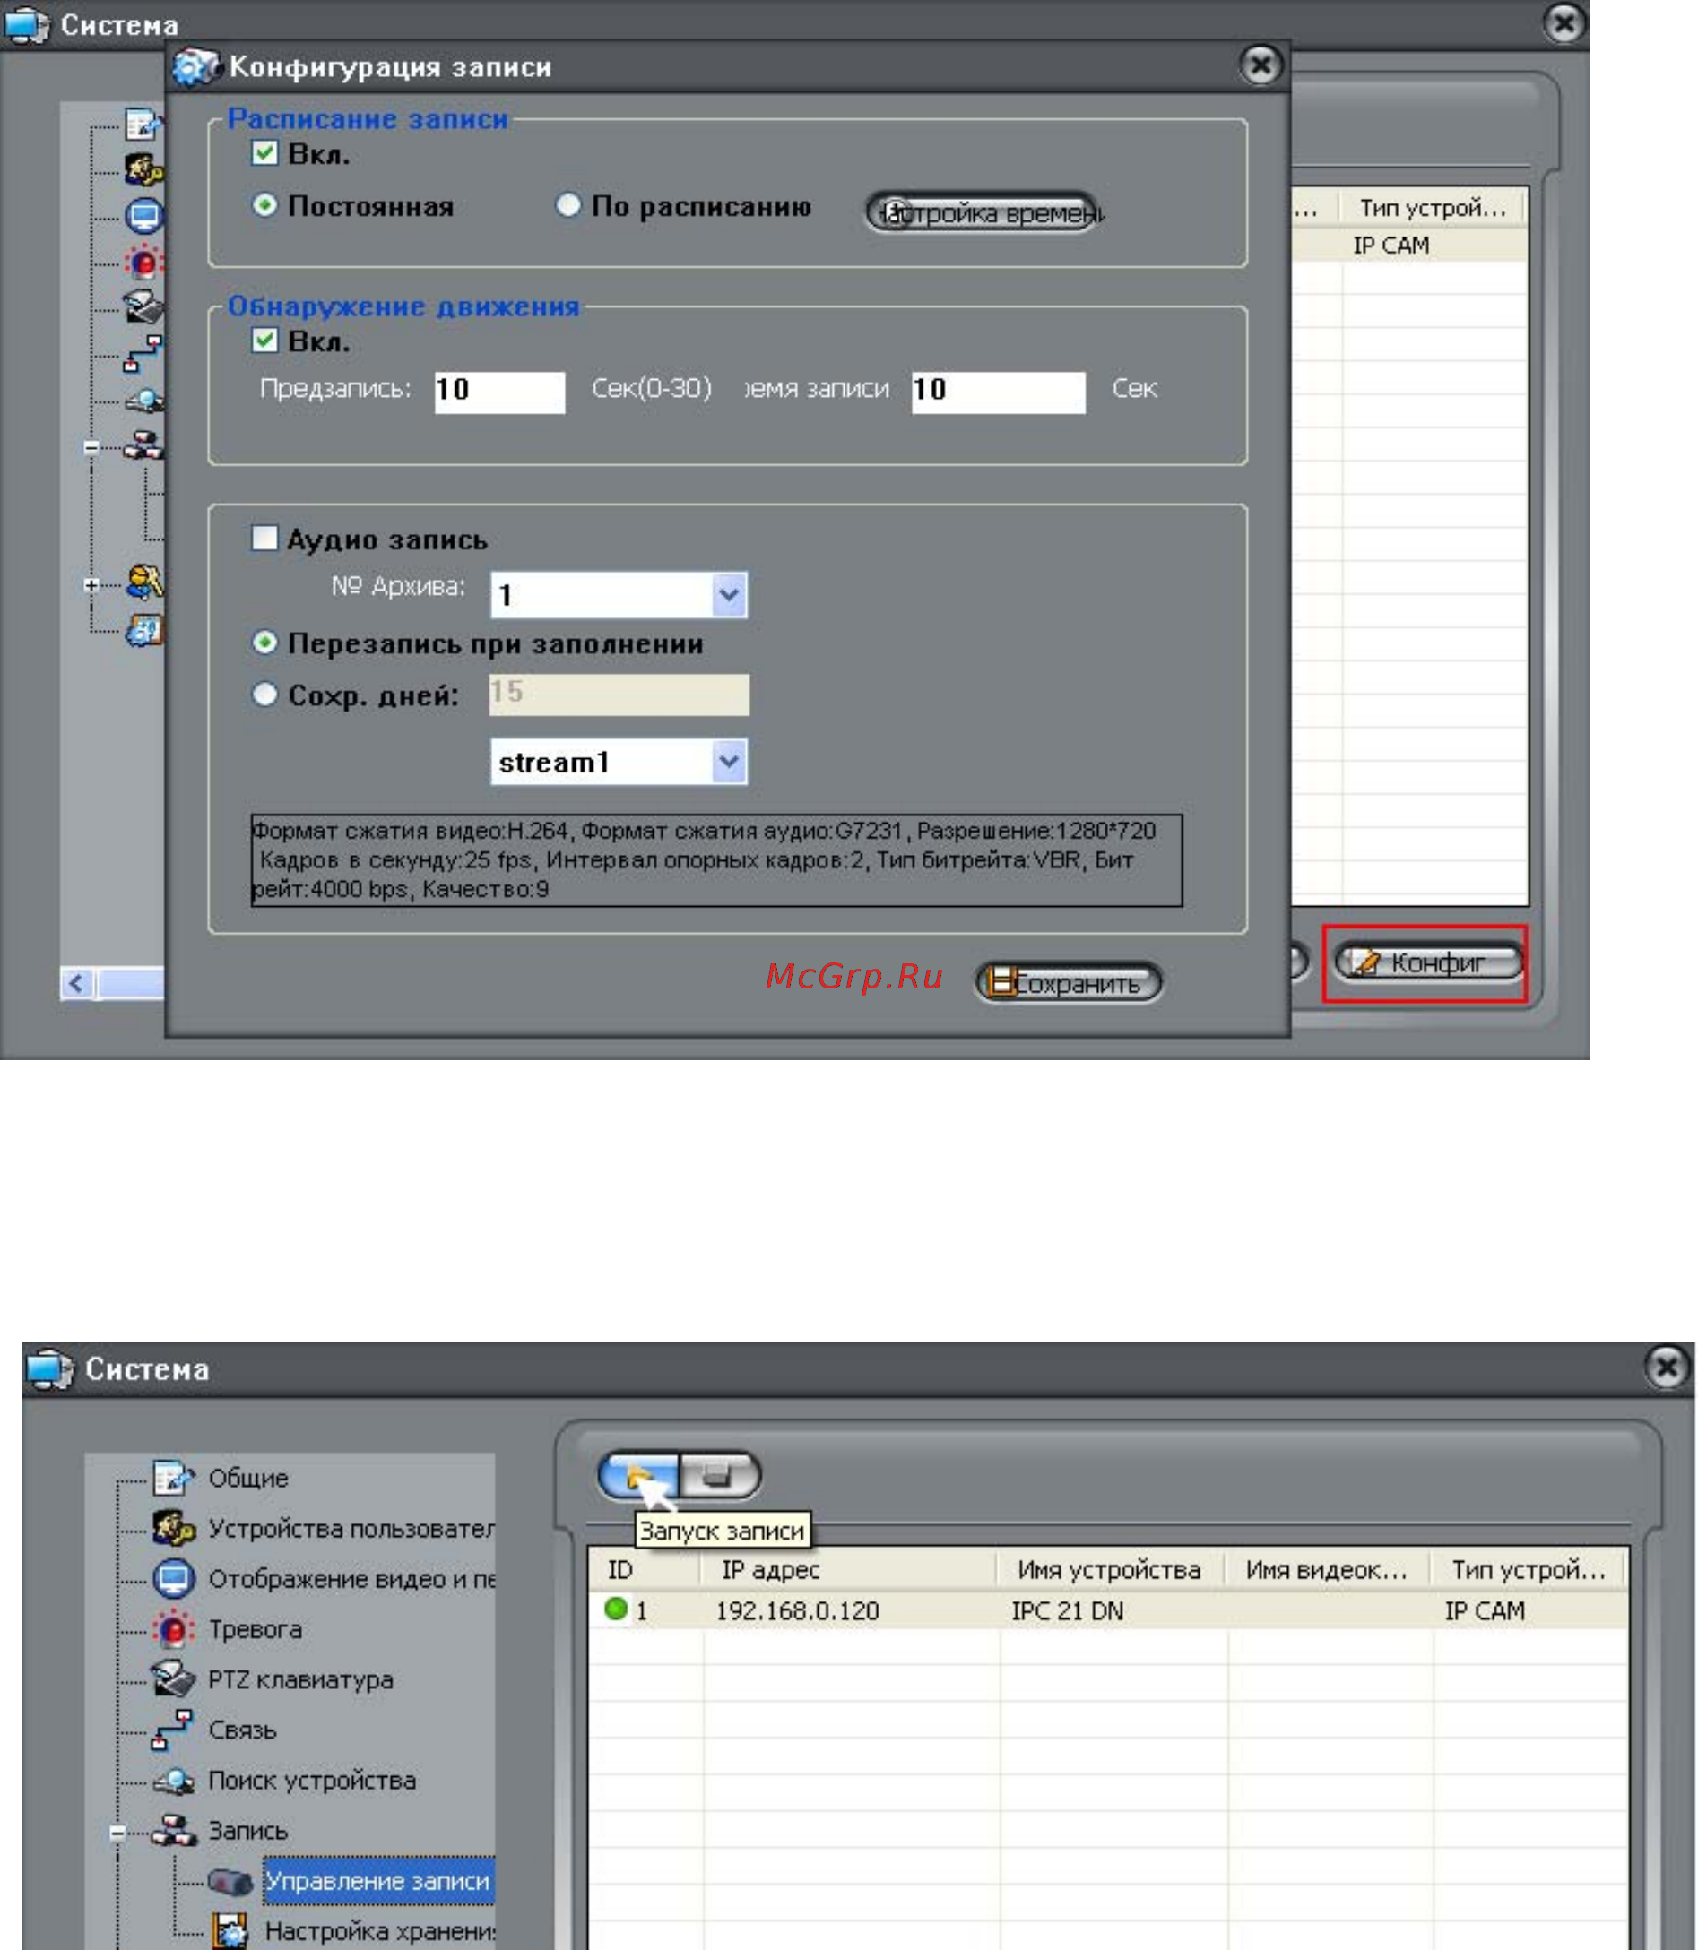Click Тревога alarm siren icon

[173, 1628]
